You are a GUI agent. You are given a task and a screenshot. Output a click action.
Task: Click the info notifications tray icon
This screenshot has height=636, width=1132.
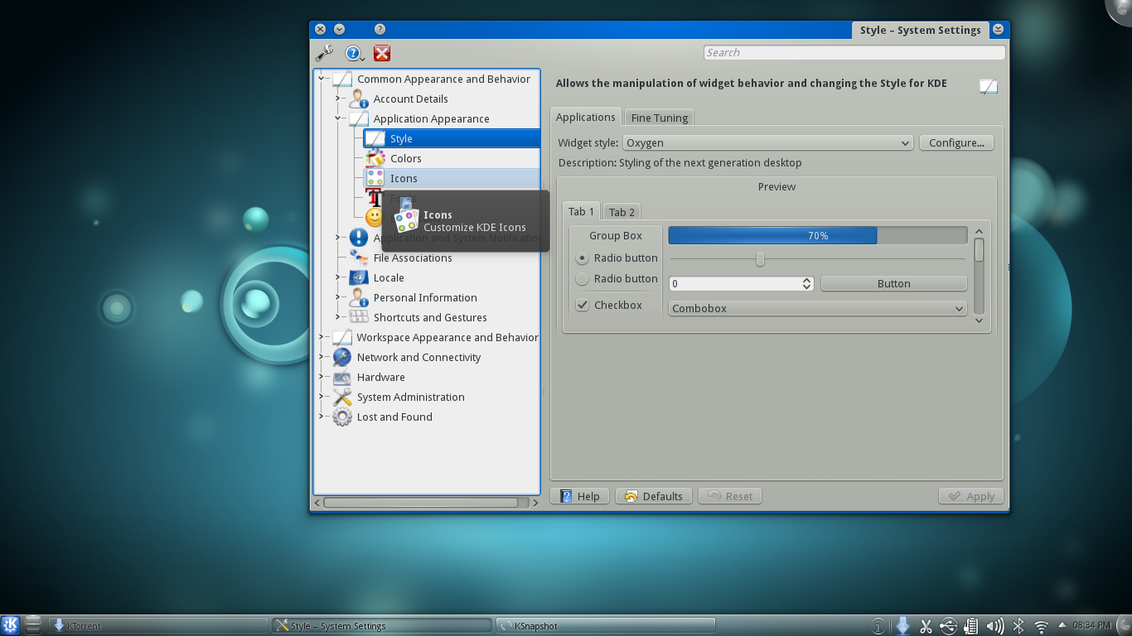pos(879,626)
